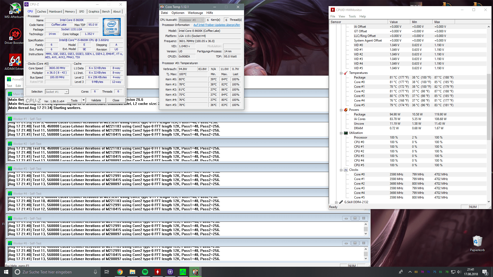The height and width of the screenshot is (277, 493).
Task: Switch to Prime95 taskbar icon
Action: pos(183,272)
